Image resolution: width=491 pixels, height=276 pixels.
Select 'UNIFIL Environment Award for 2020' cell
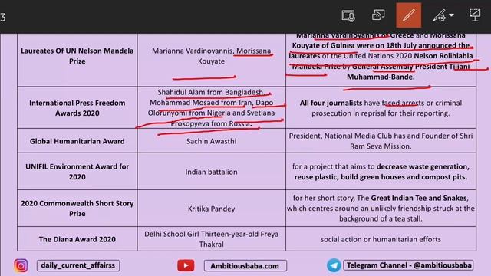coord(77,171)
